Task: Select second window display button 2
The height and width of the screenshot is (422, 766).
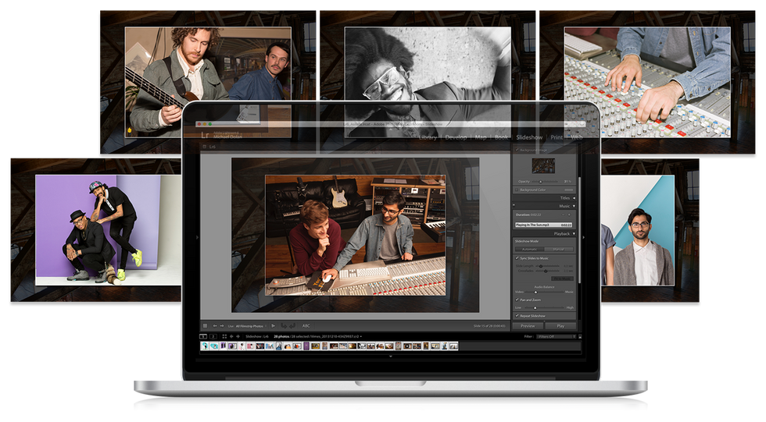Action: [x=213, y=337]
